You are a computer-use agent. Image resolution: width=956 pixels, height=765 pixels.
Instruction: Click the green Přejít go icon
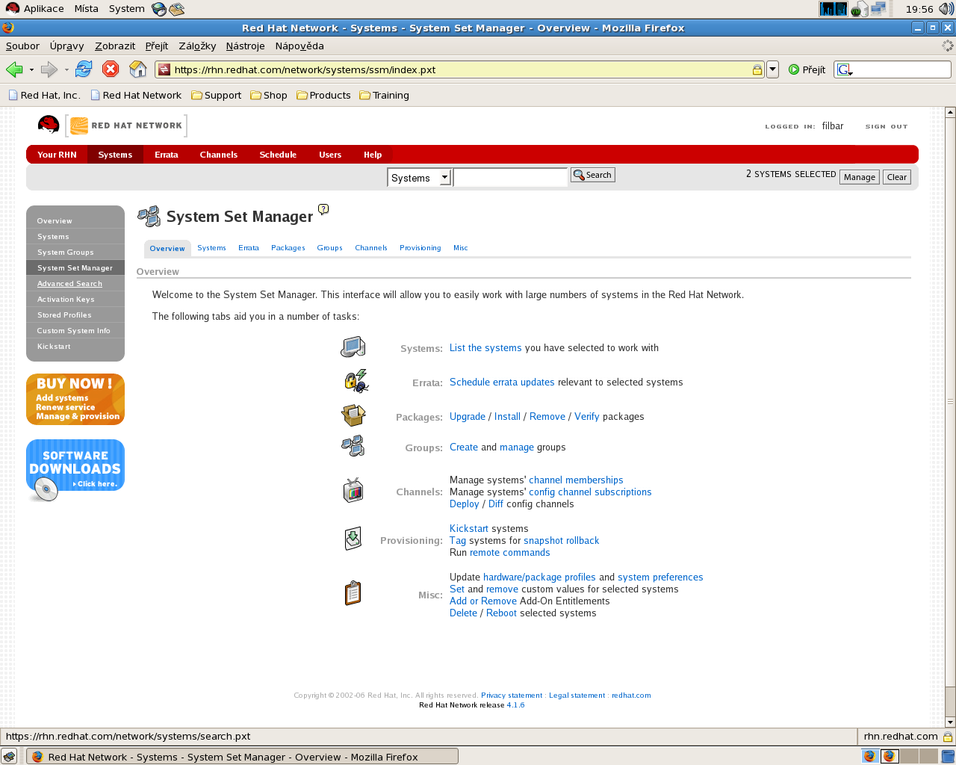(794, 69)
